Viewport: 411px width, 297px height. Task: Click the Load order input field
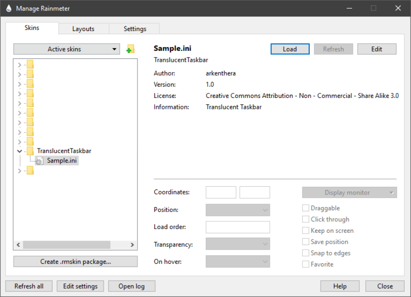pyautogui.click(x=238, y=227)
